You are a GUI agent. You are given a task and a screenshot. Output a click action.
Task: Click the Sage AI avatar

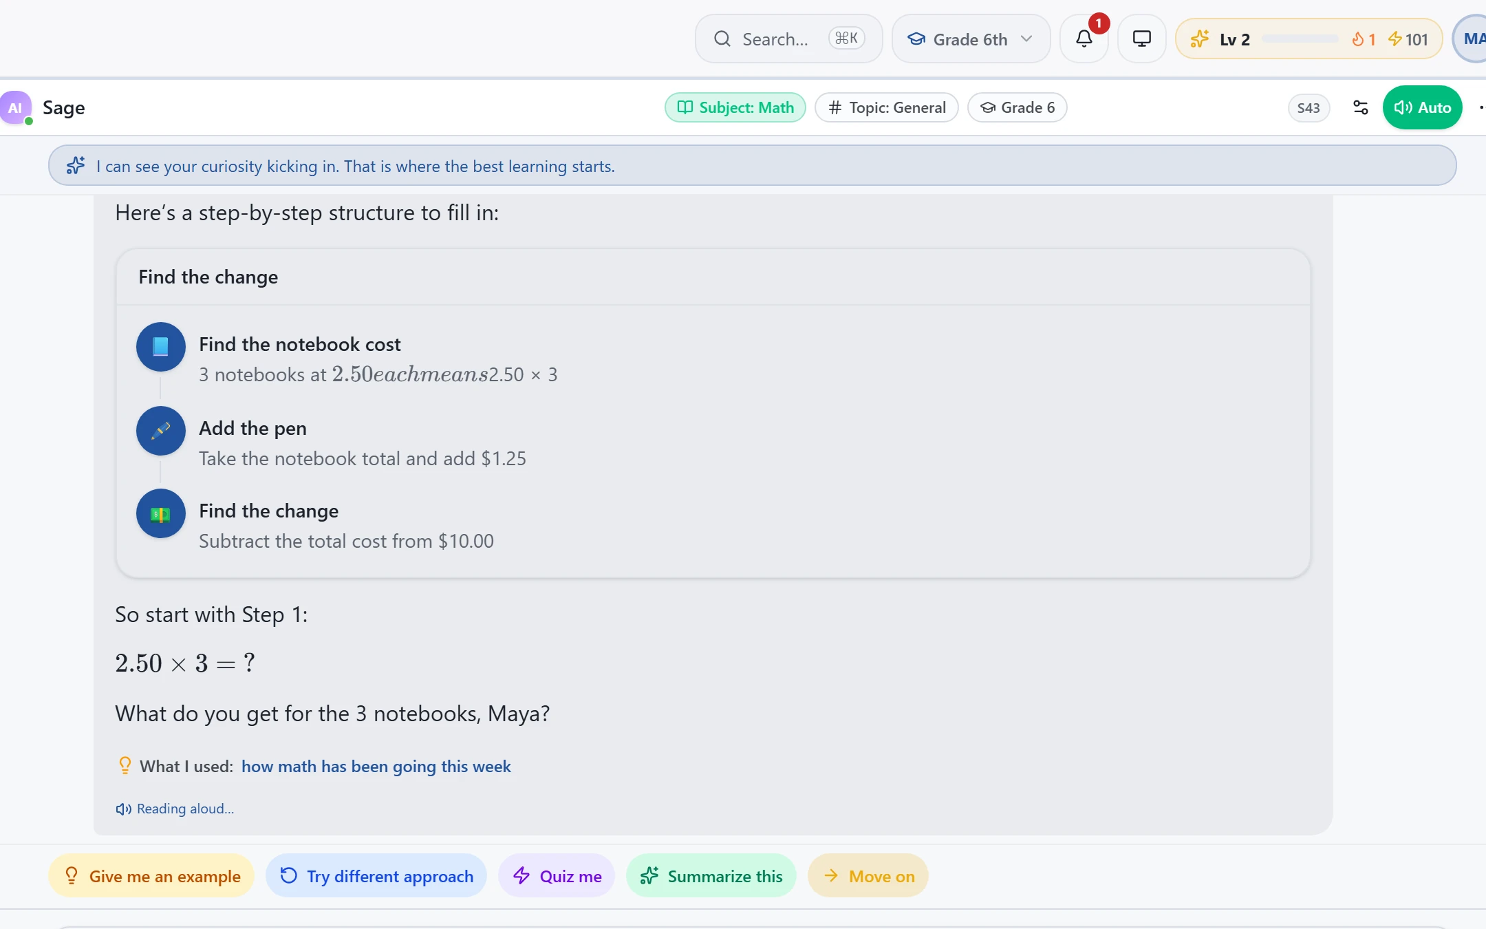coord(15,107)
